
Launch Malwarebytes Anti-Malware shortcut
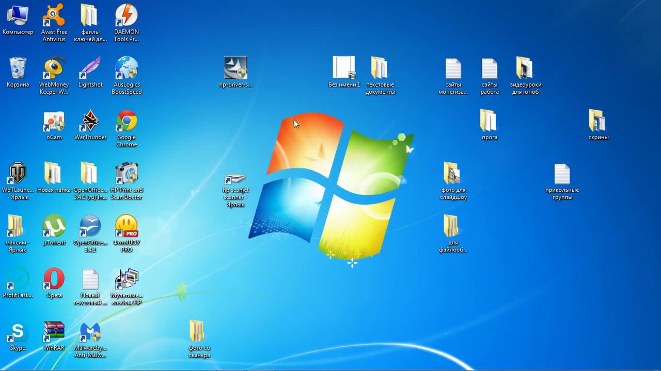click(x=90, y=340)
